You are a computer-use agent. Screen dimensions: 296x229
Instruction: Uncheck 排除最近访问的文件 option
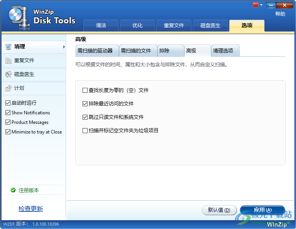tap(85, 104)
